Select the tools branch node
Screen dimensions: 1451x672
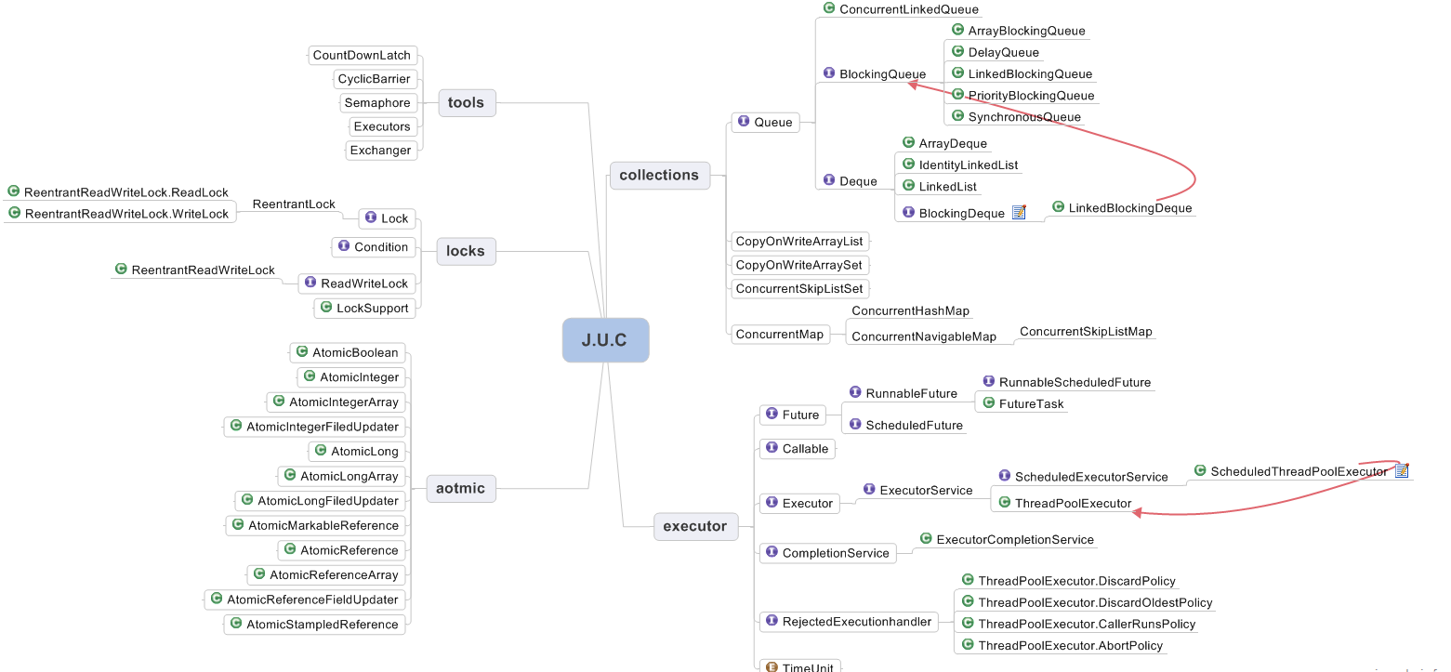(467, 102)
